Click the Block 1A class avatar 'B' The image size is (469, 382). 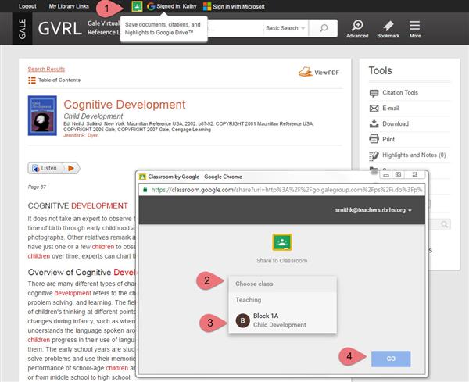coord(243,321)
